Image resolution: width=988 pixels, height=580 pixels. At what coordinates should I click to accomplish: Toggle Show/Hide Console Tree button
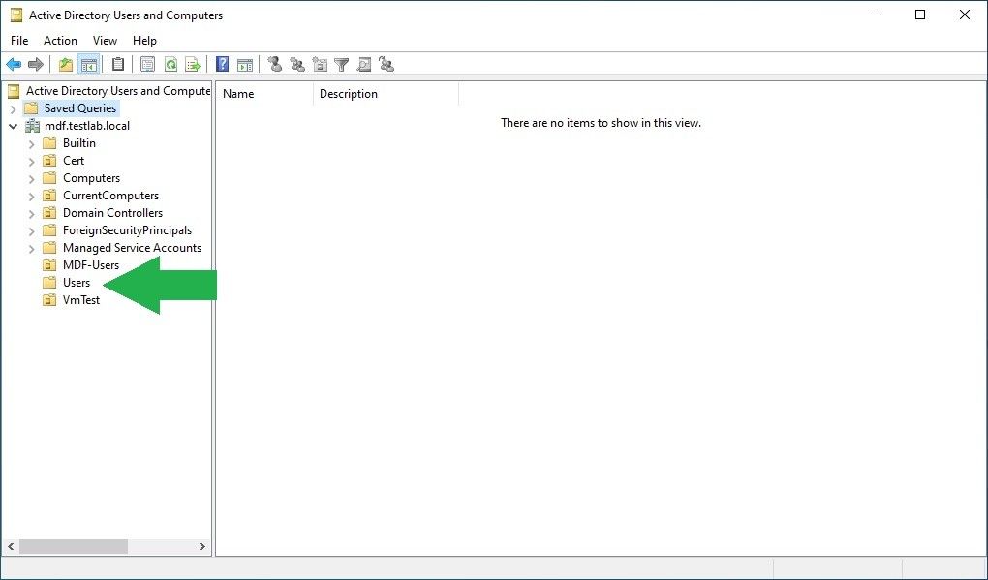[x=89, y=64]
